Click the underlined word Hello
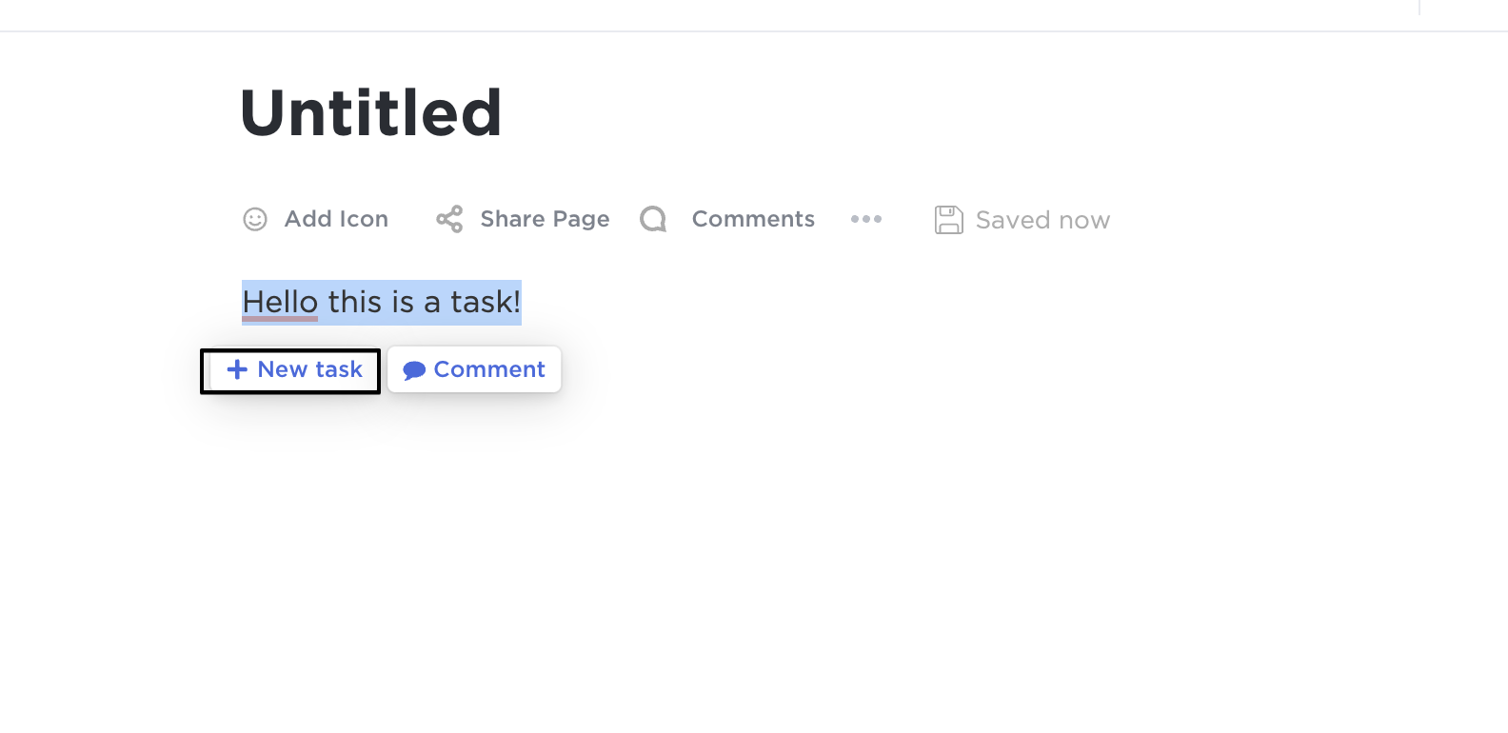 280,303
